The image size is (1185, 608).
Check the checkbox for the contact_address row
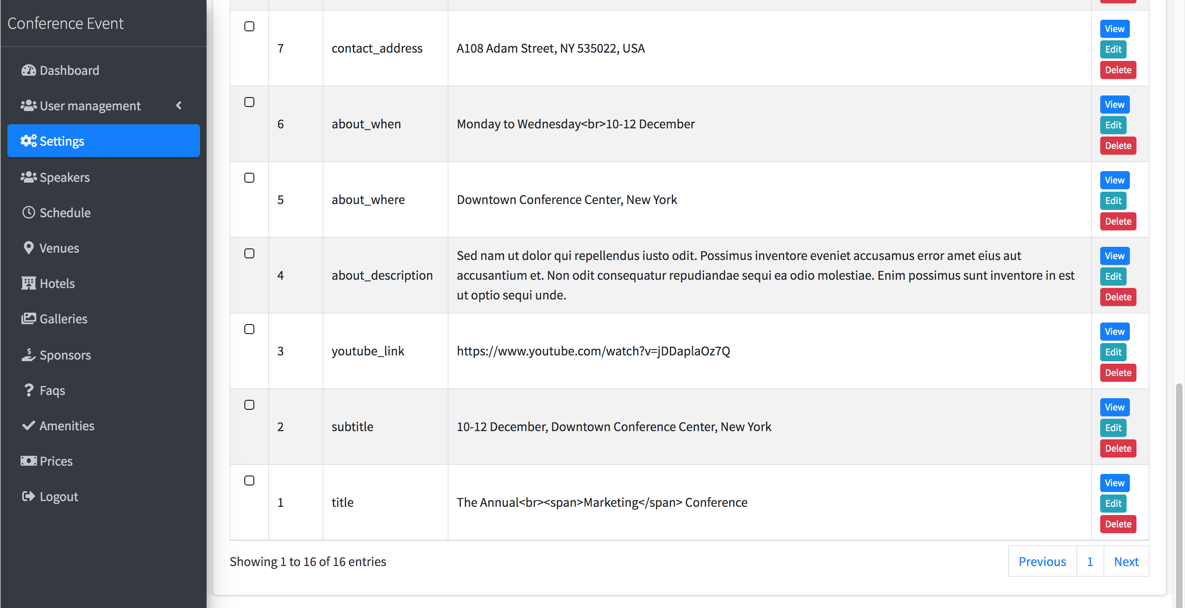pyautogui.click(x=249, y=26)
